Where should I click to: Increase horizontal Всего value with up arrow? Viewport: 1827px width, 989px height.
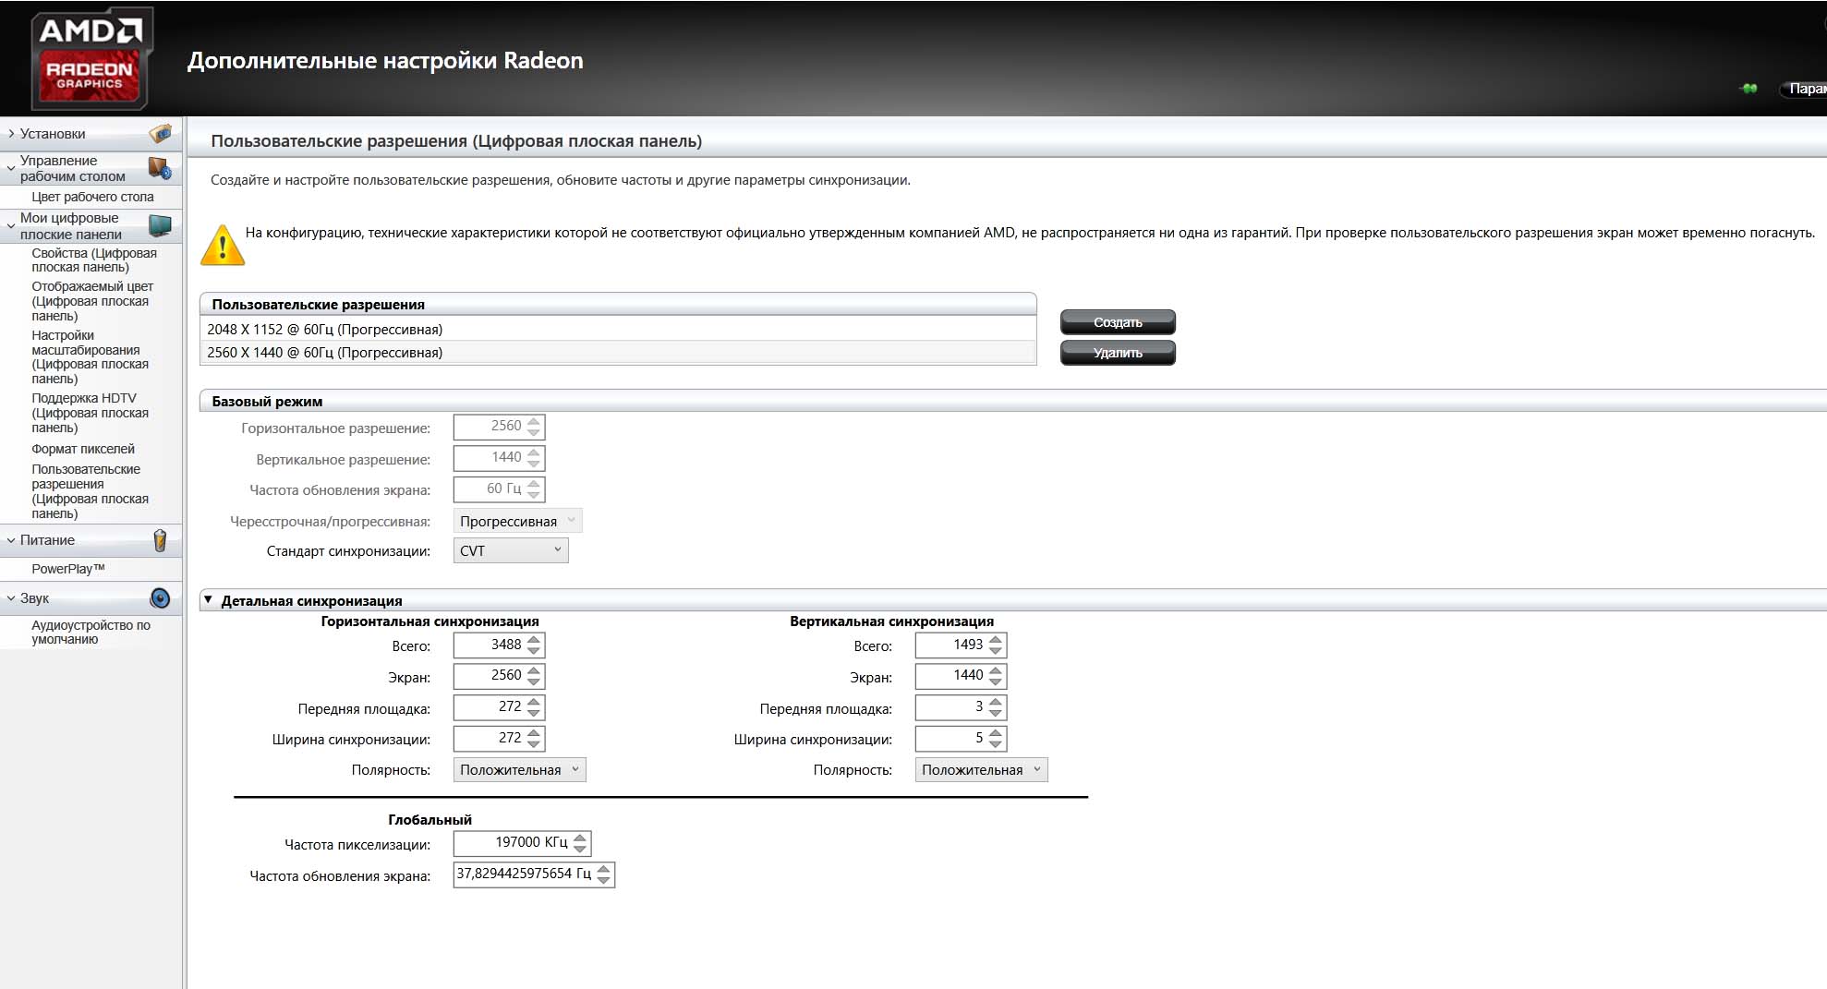point(534,639)
